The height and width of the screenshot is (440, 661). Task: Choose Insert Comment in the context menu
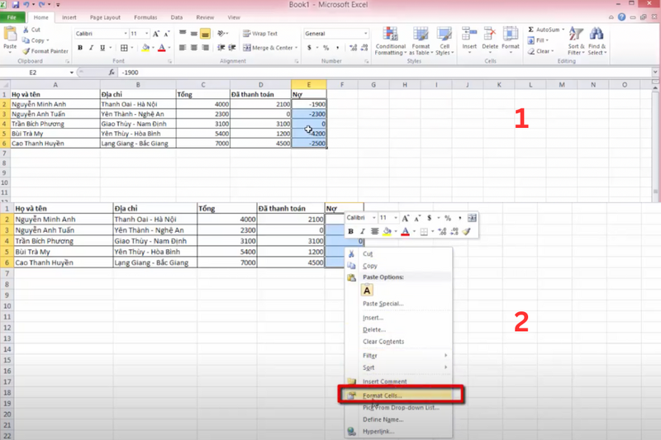click(x=398, y=381)
